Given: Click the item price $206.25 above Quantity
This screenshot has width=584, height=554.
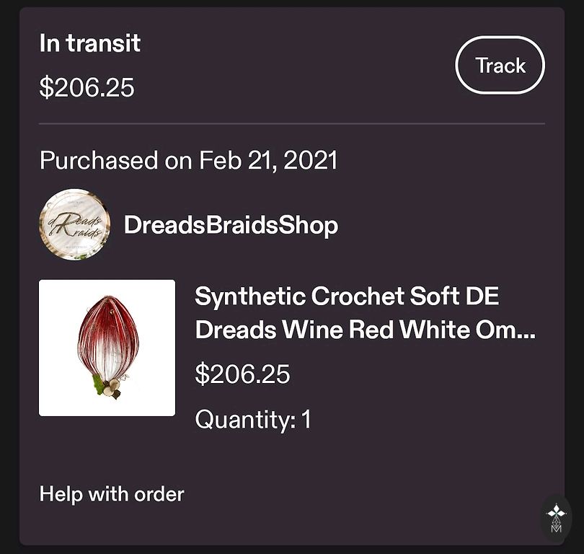Looking at the screenshot, I should 242,374.
